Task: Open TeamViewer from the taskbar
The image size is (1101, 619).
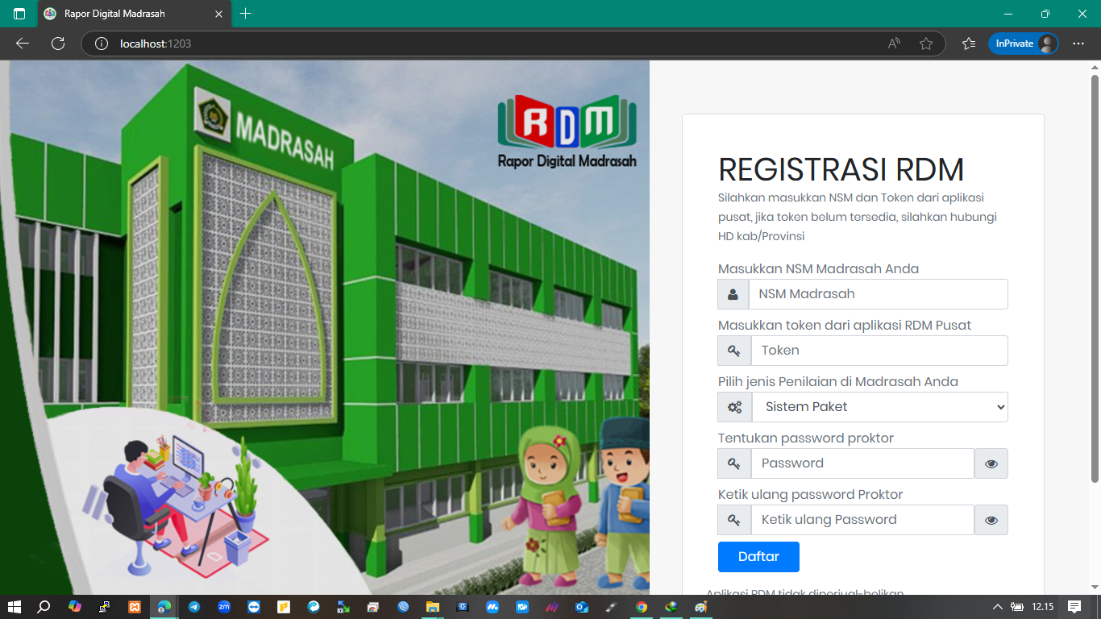Action: [x=254, y=607]
